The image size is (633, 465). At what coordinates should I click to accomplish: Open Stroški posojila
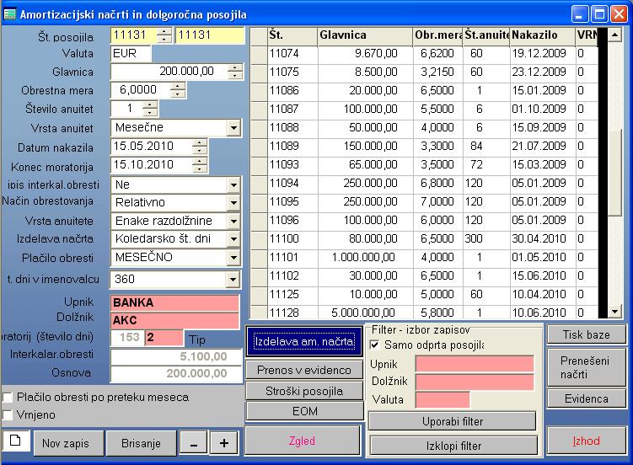304,391
